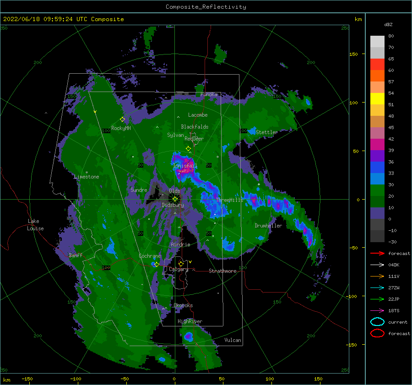The image size is (412, 385).
Task: Click the green 22JP arrow legend icon
Action: pos(377,299)
